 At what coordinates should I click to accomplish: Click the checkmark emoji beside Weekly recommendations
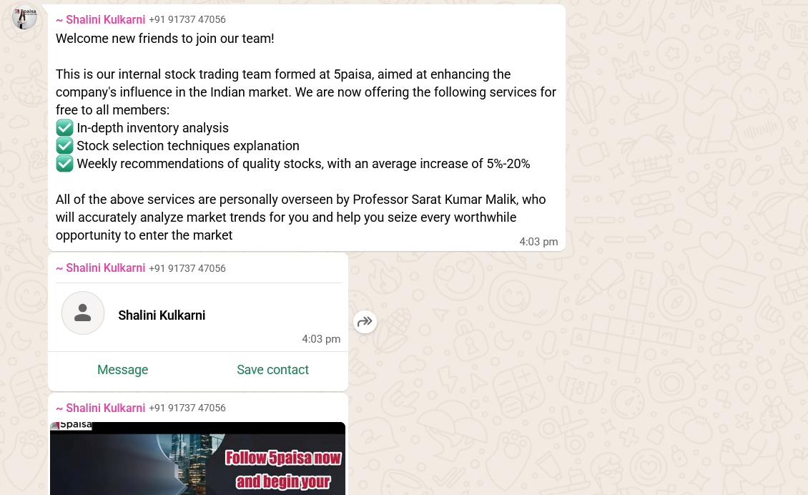click(x=64, y=164)
